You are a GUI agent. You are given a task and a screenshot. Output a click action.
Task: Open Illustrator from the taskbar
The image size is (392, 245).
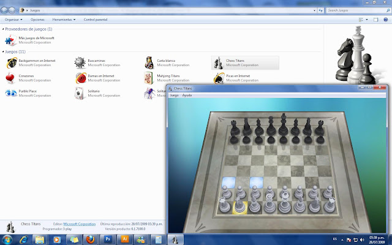(125, 239)
